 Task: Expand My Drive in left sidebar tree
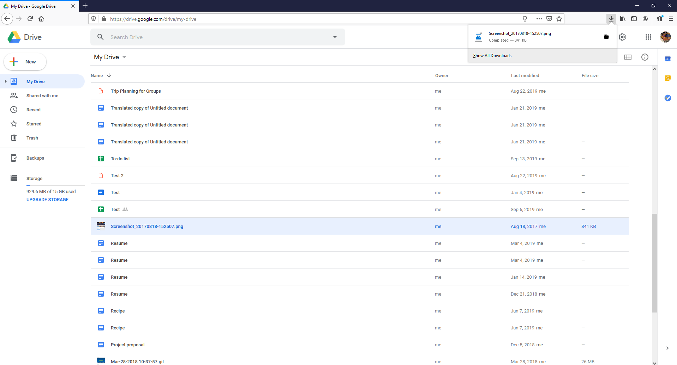click(5, 81)
